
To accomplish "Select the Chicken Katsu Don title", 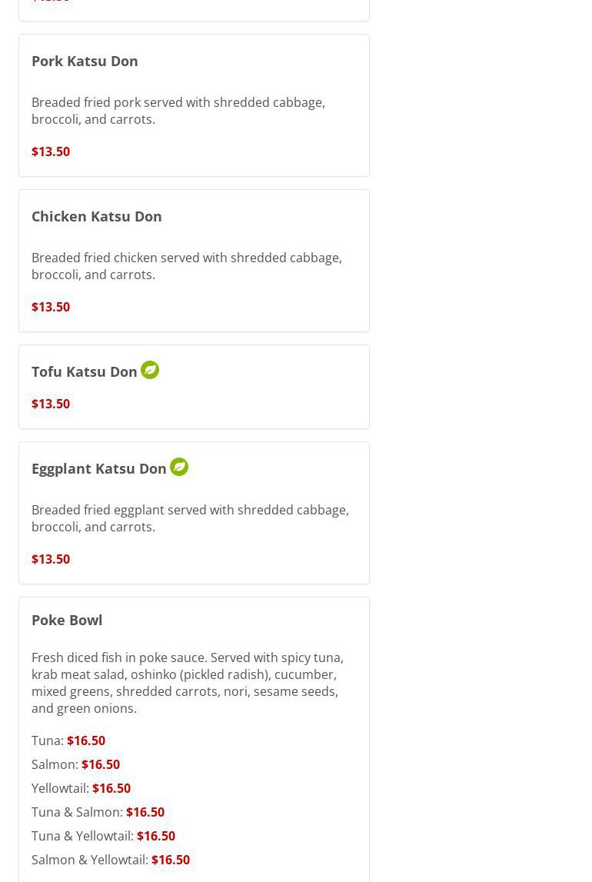I will tap(97, 216).
